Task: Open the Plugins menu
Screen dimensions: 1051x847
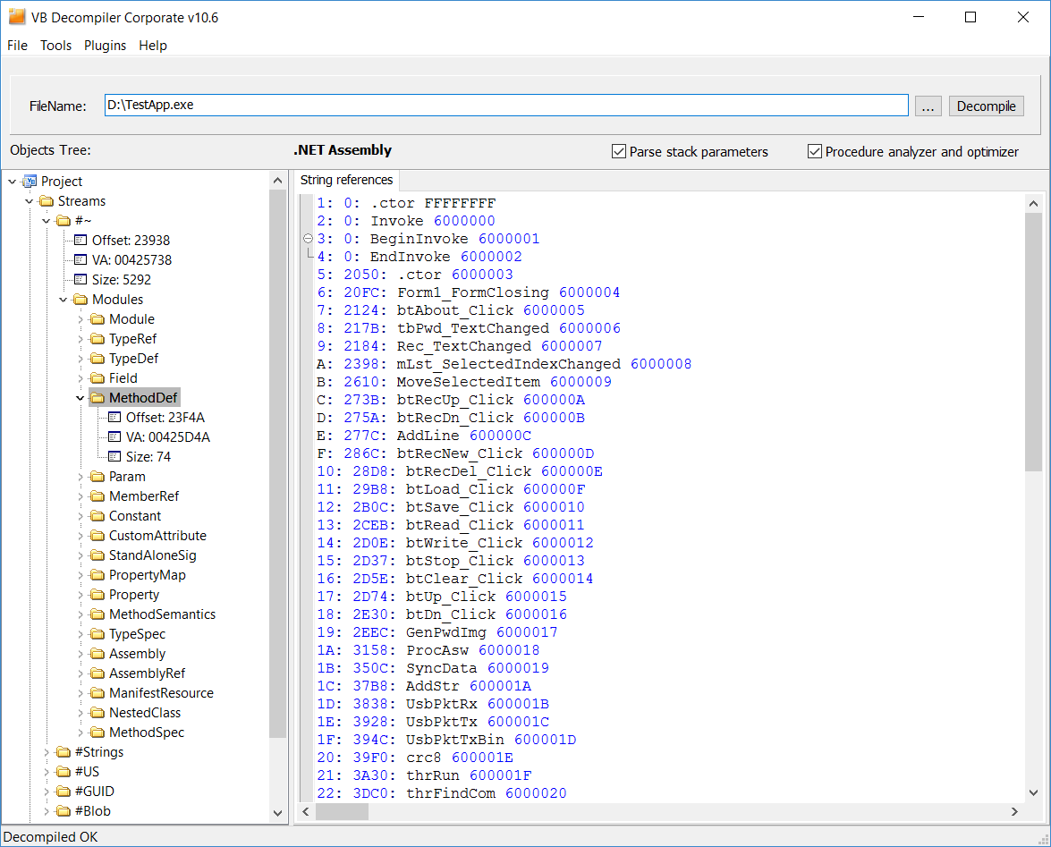Action: pos(105,45)
